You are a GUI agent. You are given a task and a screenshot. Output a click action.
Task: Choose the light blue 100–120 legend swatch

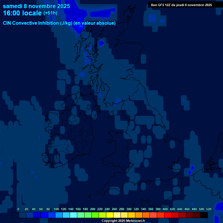click(59, 215)
